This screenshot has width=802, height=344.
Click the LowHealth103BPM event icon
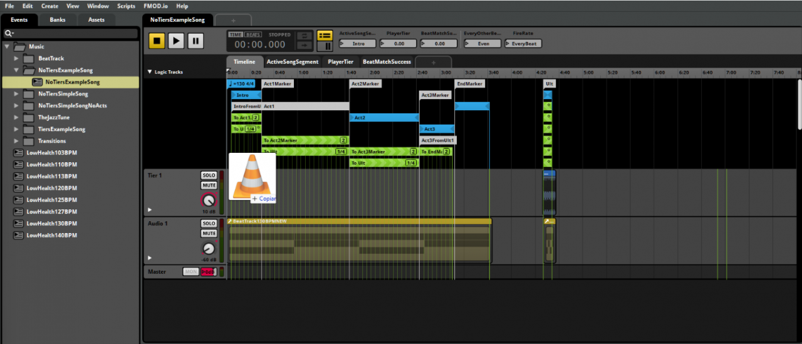(19, 153)
